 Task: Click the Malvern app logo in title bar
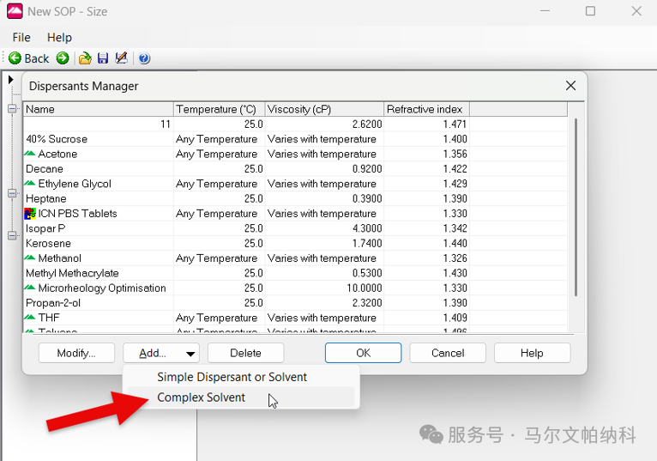pos(15,11)
